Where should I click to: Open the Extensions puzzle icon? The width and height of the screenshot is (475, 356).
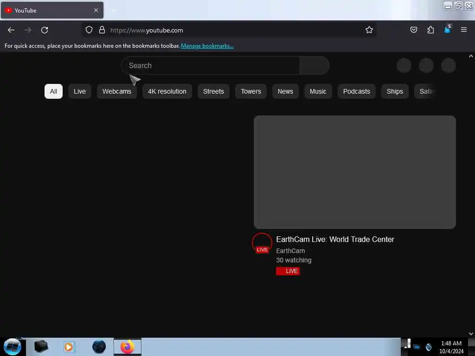(430, 30)
